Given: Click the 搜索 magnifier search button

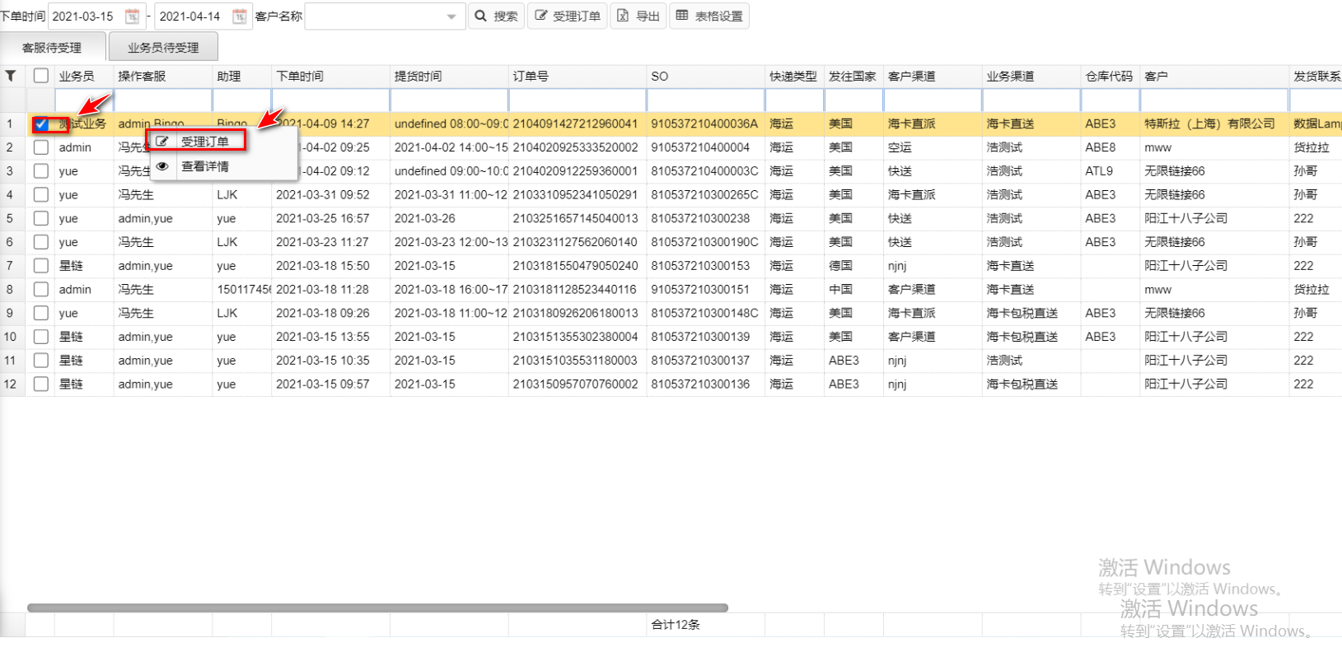Looking at the screenshot, I should point(496,16).
